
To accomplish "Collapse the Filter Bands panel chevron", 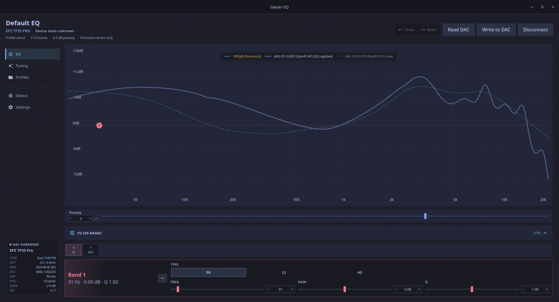I will pyautogui.click(x=545, y=233).
